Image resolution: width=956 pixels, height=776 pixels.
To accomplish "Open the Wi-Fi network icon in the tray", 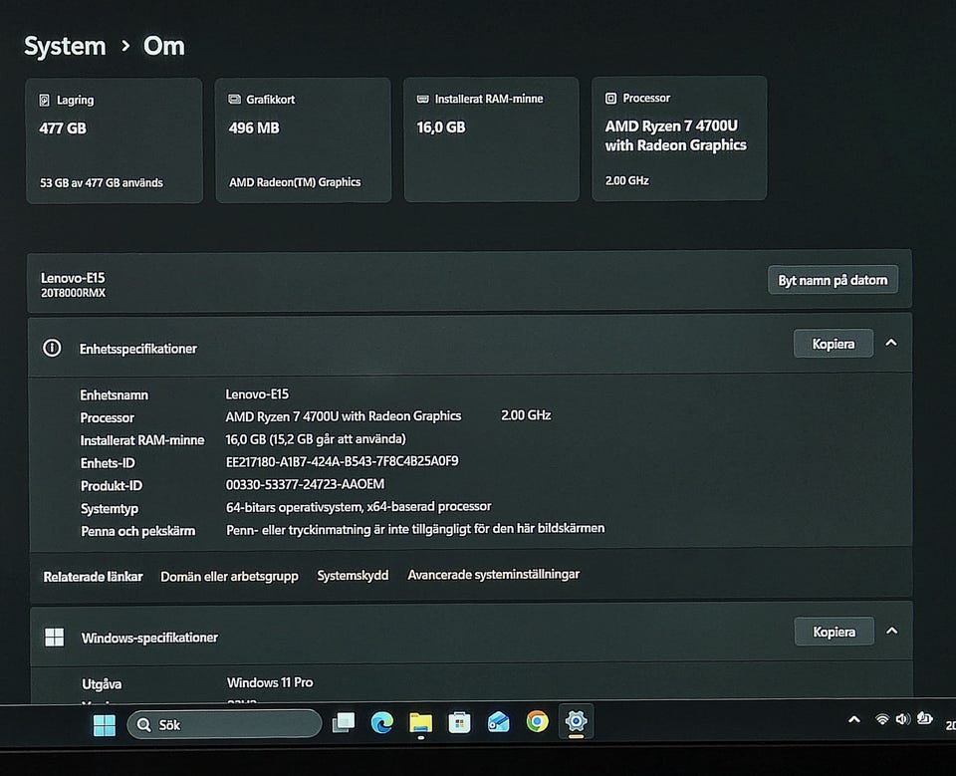I will (881, 720).
